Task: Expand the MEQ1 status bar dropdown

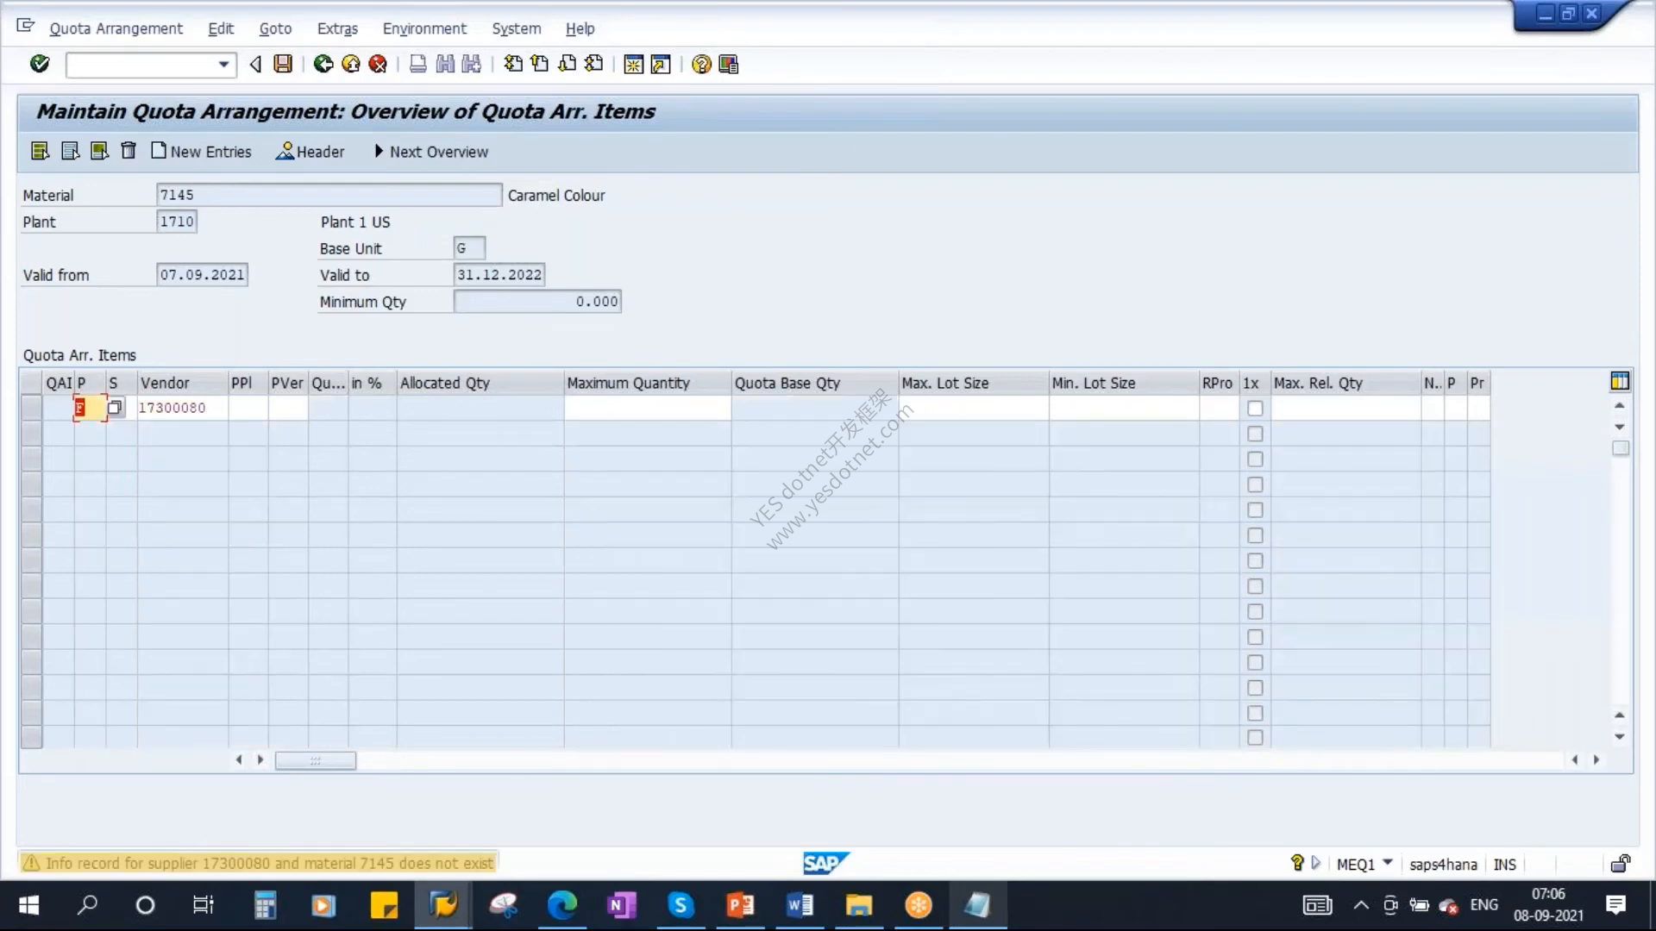Action: (x=1388, y=863)
